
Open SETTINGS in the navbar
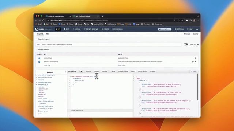click(x=179, y=29)
